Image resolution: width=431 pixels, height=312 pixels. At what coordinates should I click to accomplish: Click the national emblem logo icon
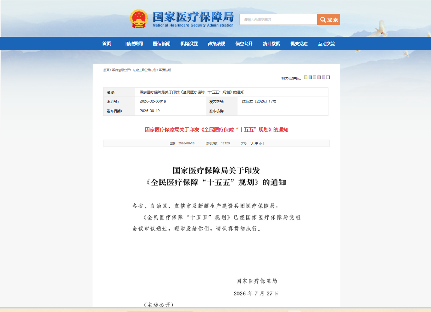139,19
